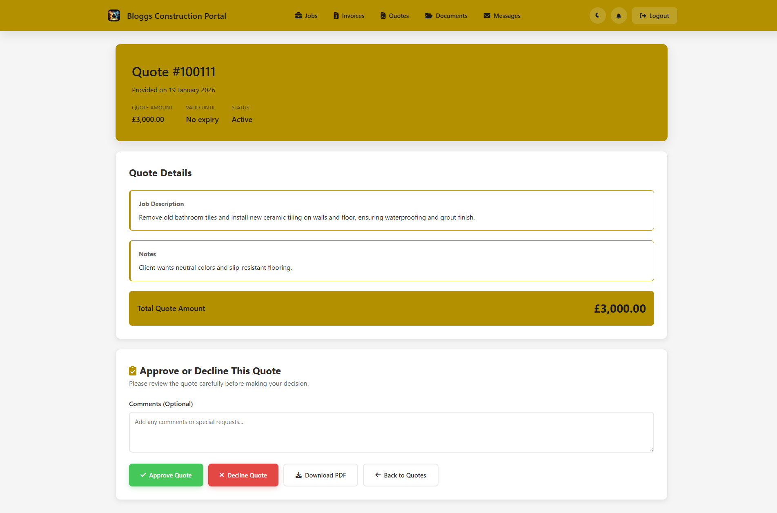Toggle dark mode with the moon icon

[x=597, y=16]
